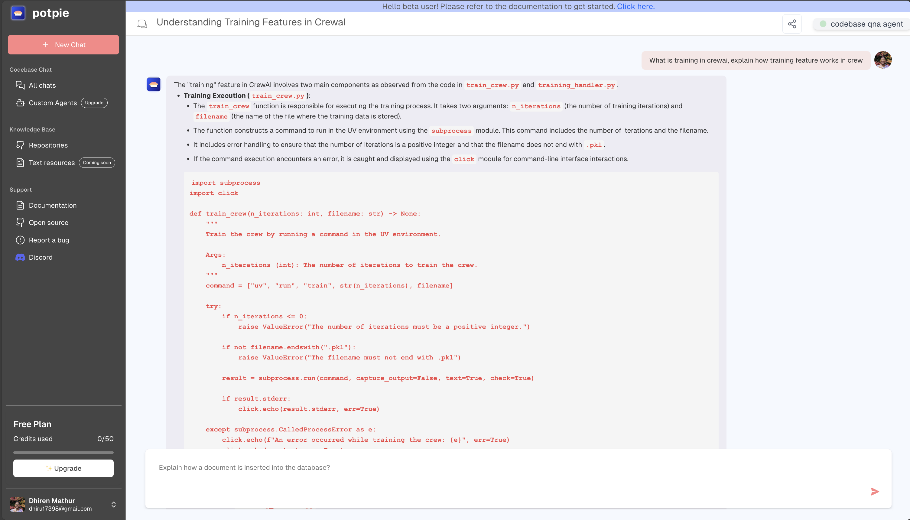The width and height of the screenshot is (910, 520).
Task: Open the Discord link
Action: [40, 257]
